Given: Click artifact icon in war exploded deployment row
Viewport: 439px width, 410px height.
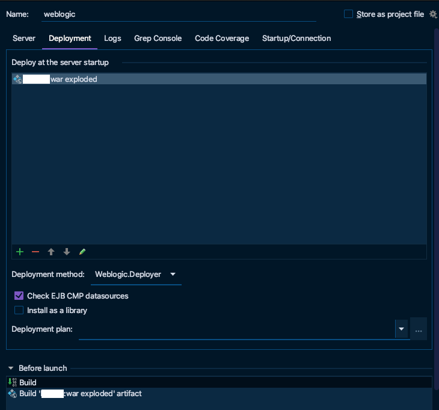Looking at the screenshot, I should click(17, 79).
